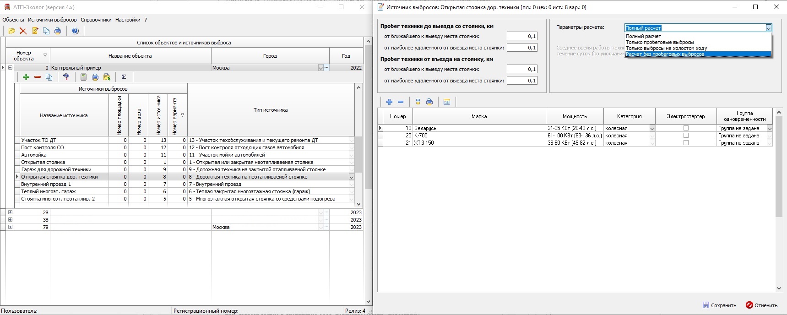Click the calculator icon in sources toolbar
Viewport: 787px width, 315px height.
coord(83,77)
